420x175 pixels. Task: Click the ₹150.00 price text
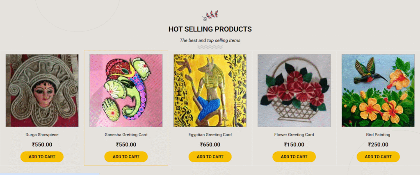point(294,144)
